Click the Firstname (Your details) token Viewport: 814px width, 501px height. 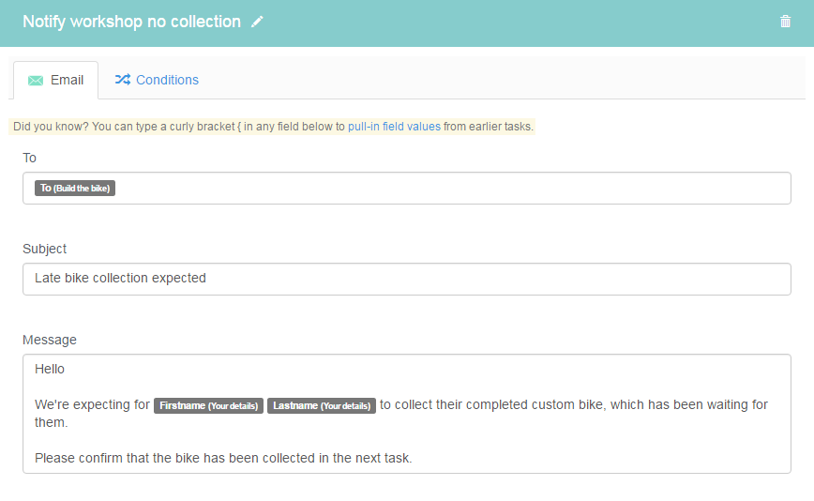[208, 405]
